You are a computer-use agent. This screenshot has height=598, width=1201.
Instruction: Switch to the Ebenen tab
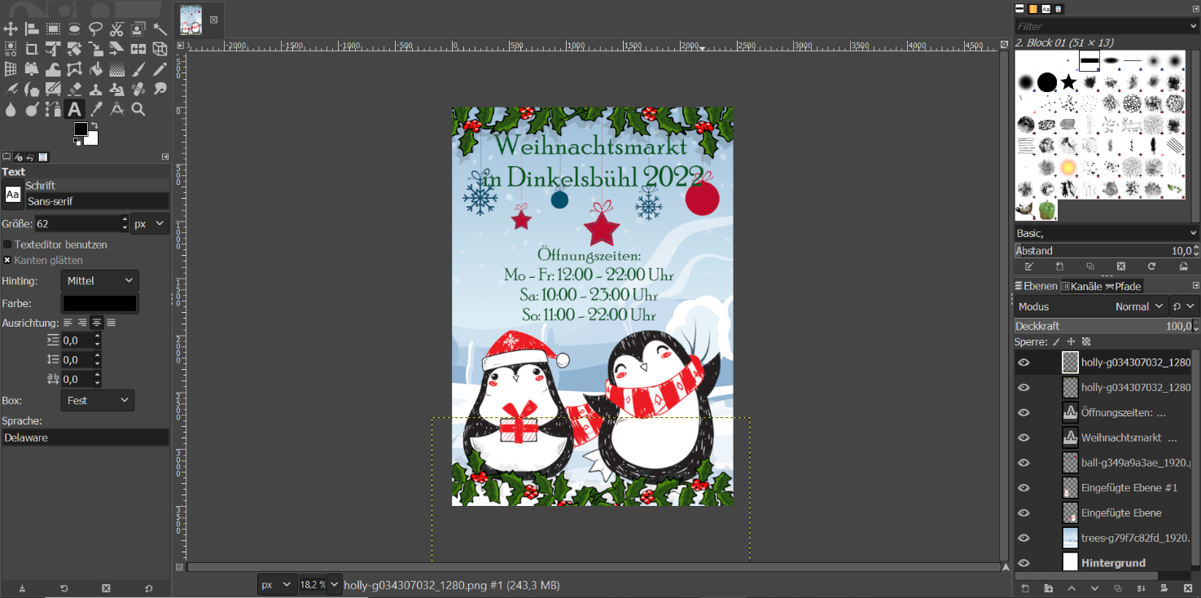1036,286
